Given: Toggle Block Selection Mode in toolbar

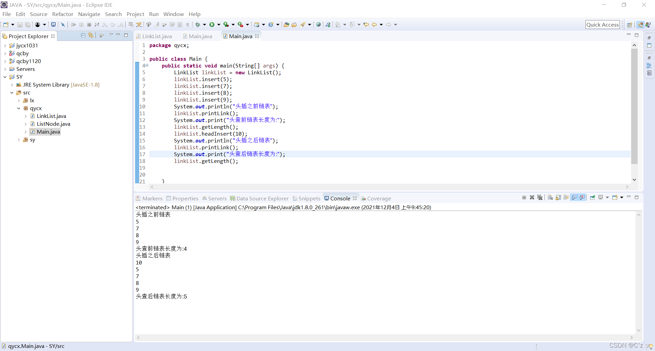Looking at the screenshot, I should click(x=180, y=25).
